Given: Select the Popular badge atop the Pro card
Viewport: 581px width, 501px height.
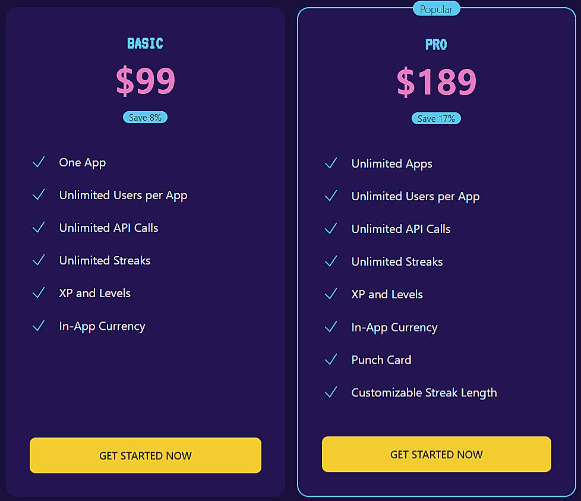Looking at the screenshot, I should (x=436, y=9).
